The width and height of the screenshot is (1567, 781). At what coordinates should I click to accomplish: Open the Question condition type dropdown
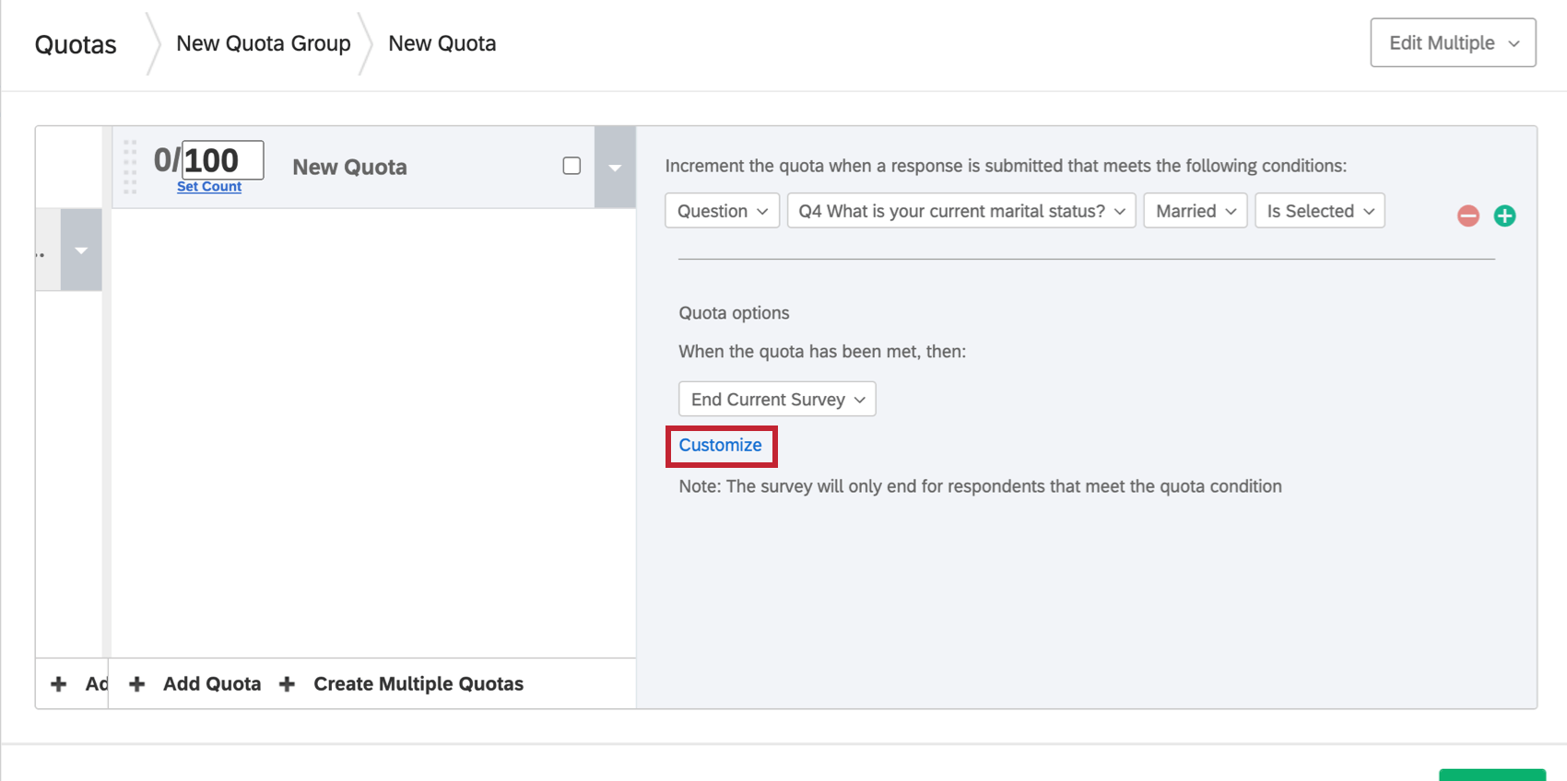[x=722, y=211]
